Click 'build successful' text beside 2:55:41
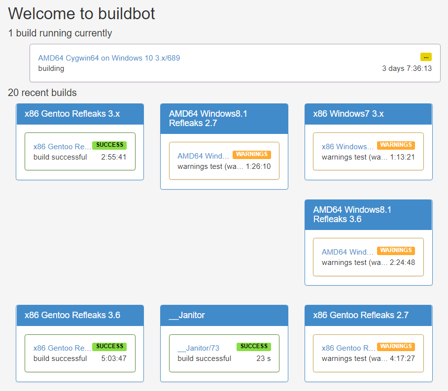 pos(60,157)
